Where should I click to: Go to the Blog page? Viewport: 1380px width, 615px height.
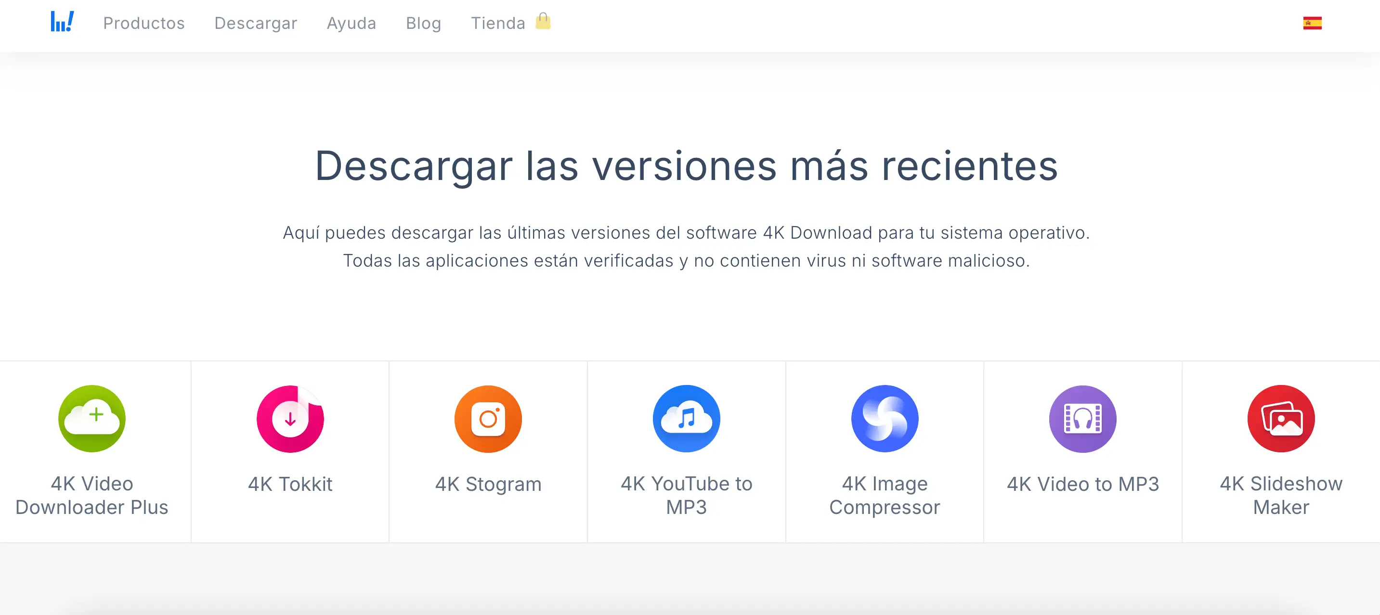pyautogui.click(x=423, y=23)
